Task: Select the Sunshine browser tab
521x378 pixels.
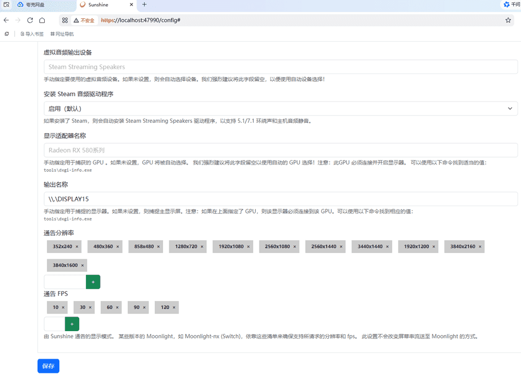Action: tap(104, 5)
